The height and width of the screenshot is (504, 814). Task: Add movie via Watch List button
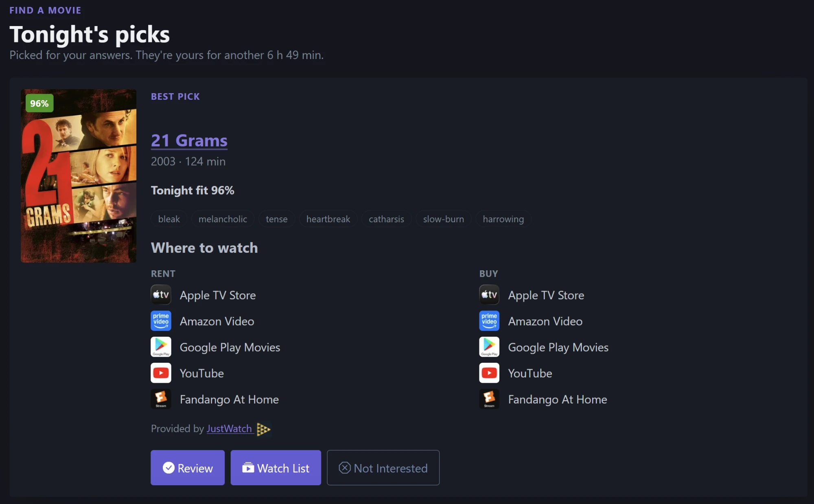click(276, 468)
